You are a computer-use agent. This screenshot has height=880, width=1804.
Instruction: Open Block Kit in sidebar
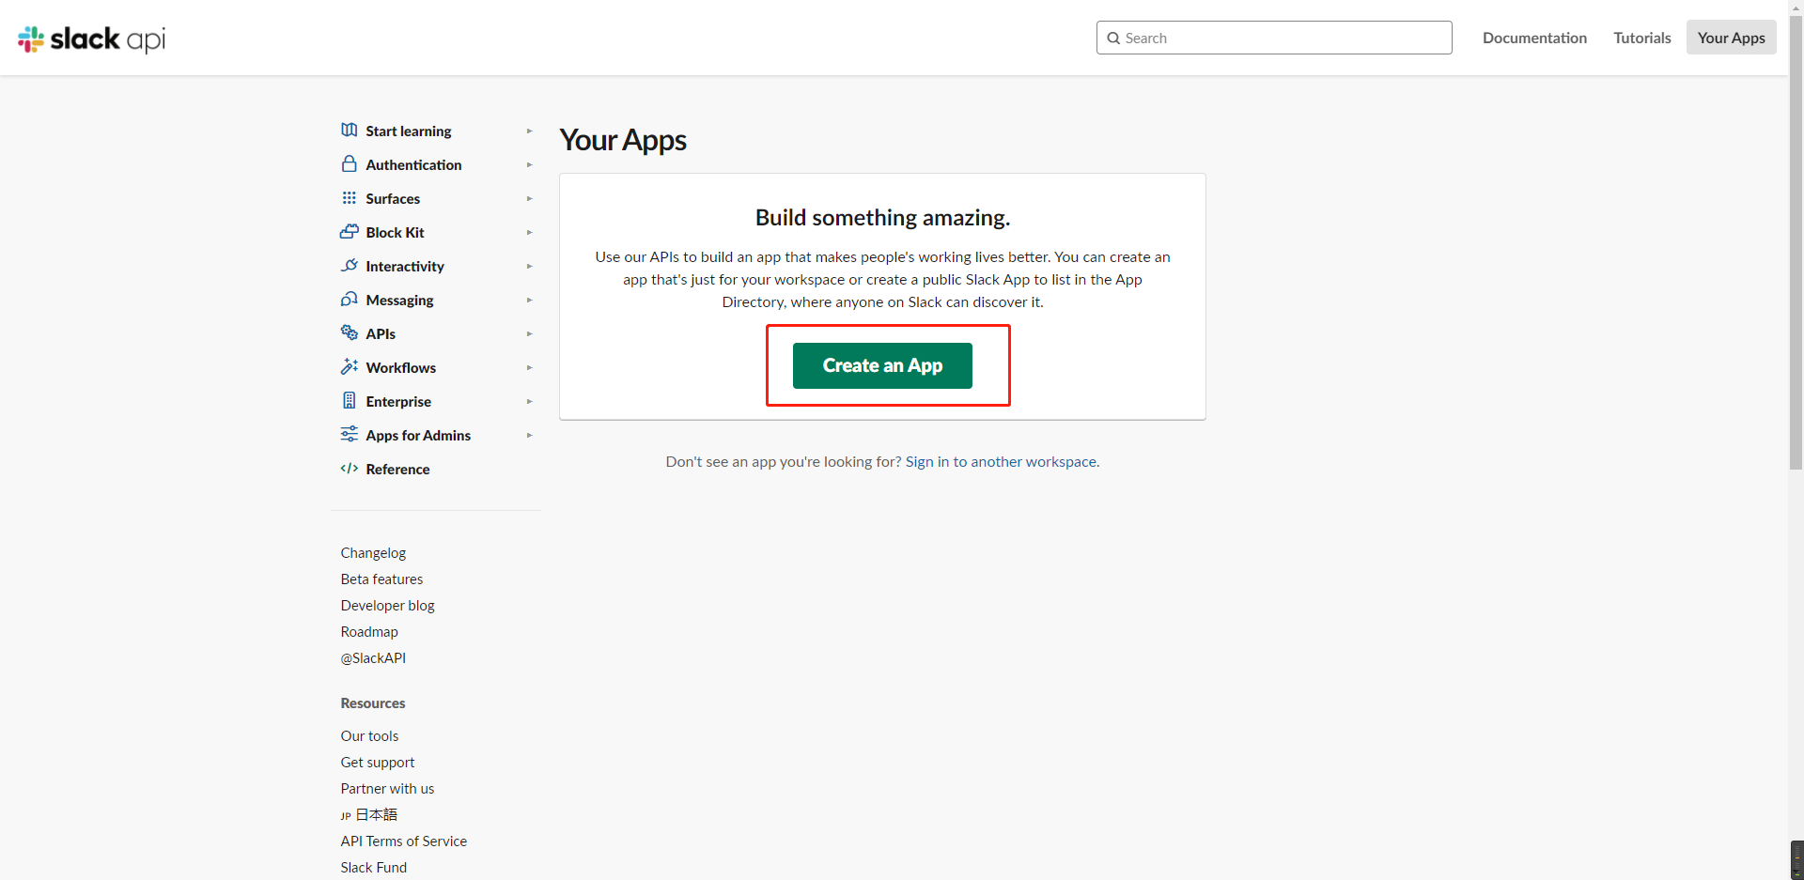(x=395, y=233)
